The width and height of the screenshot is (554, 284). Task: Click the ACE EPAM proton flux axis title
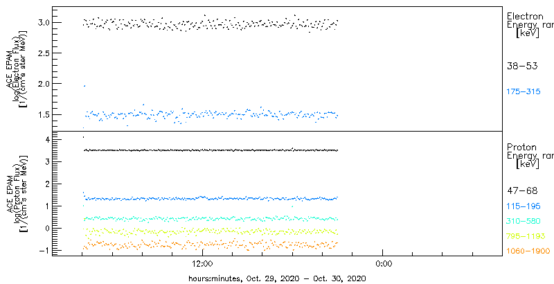tap(17, 194)
